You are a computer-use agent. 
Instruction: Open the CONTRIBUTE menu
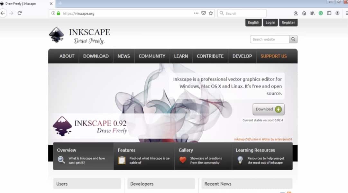point(210,56)
